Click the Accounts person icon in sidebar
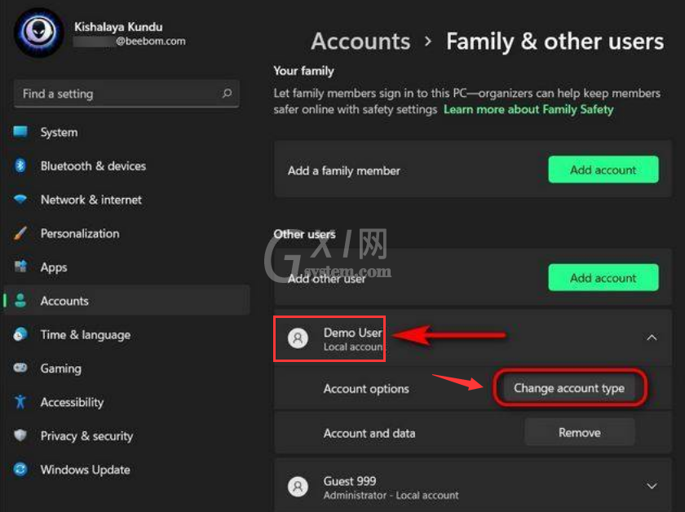This screenshot has width=685, height=512. [20, 300]
